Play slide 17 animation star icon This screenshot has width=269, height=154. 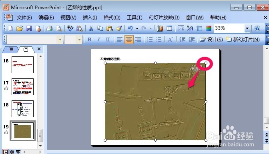[x=6, y=88]
